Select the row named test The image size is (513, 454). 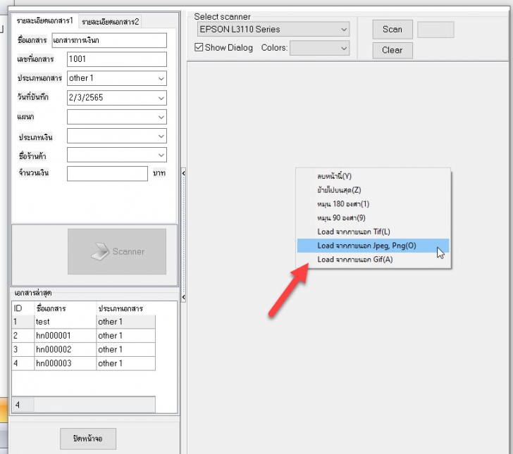[84, 322]
